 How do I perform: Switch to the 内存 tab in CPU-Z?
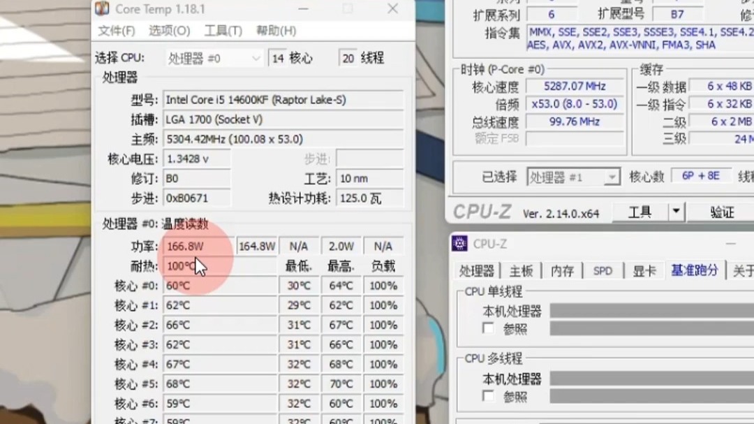click(x=561, y=271)
